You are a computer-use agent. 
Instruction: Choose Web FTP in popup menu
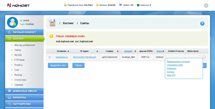[171, 75]
